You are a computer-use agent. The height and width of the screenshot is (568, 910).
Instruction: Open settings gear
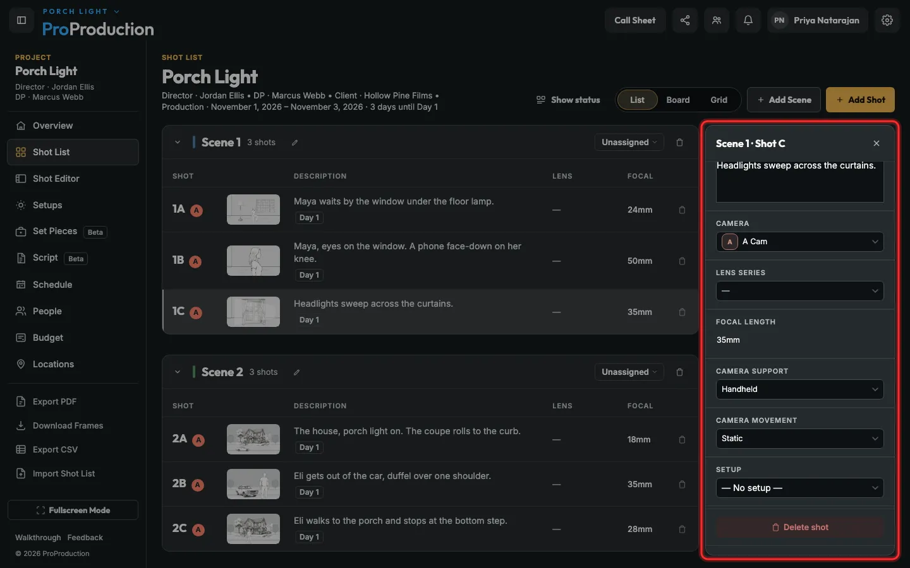[x=887, y=20]
